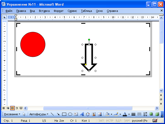Switch to Normal view
This screenshot has height=124, width=165.
[4, 108]
